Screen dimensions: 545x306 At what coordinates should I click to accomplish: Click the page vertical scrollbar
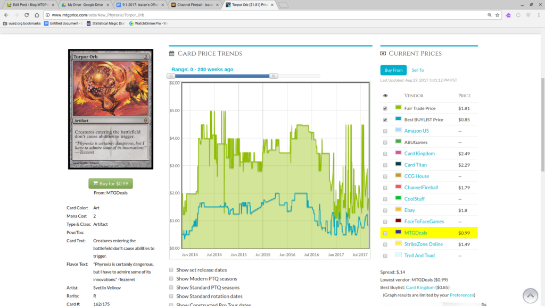coord(542,125)
